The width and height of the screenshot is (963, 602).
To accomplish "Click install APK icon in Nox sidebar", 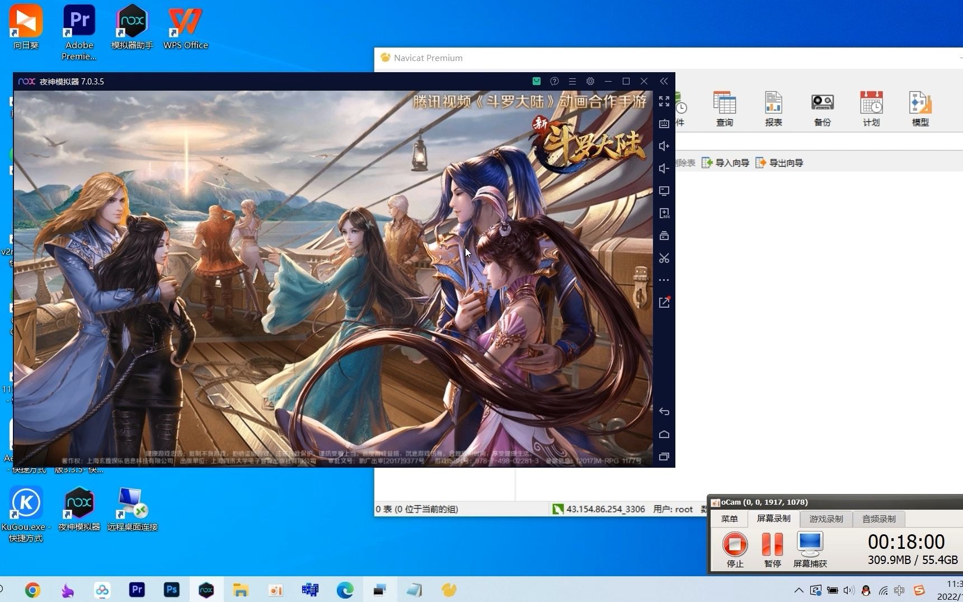I will 664,213.
